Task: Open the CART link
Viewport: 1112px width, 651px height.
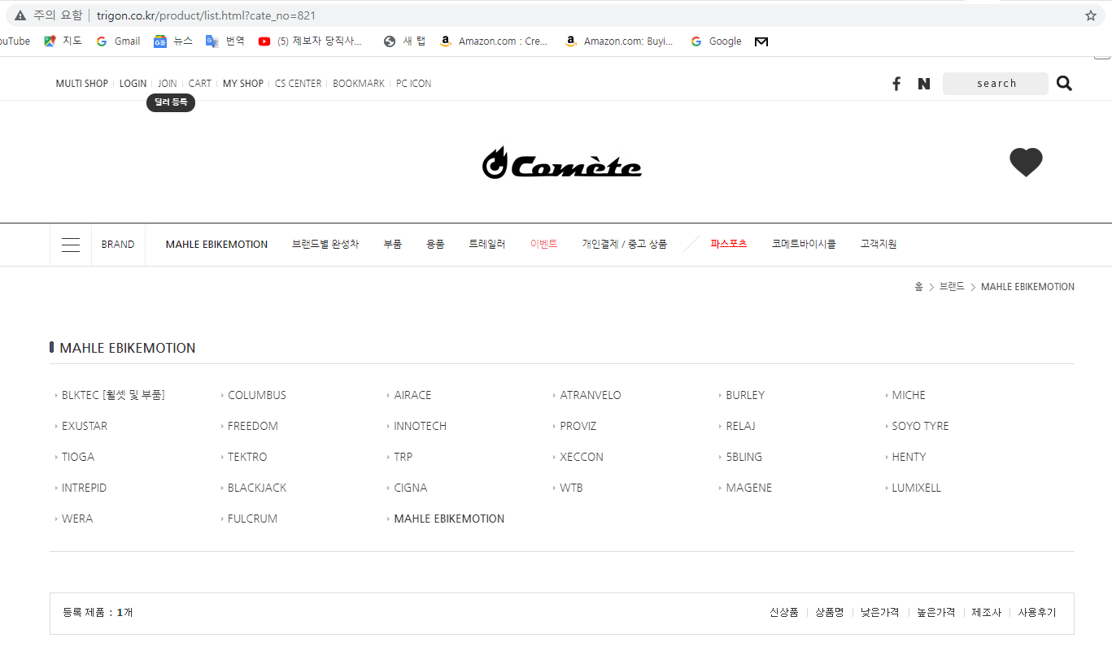Action: point(200,84)
